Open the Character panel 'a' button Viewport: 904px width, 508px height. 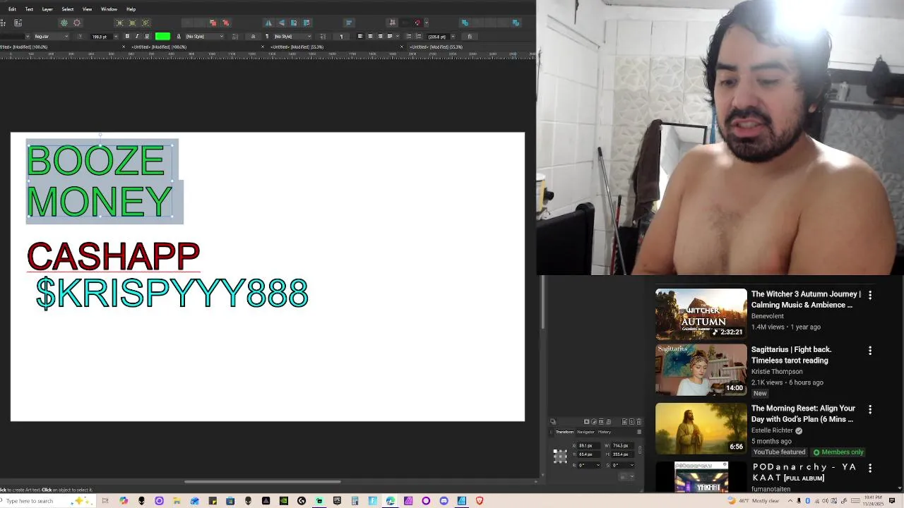pos(253,36)
